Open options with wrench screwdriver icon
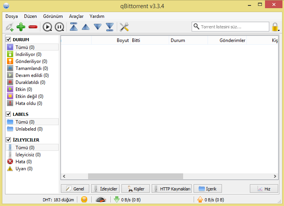Screen dimensions: 284x206 tap(124, 27)
